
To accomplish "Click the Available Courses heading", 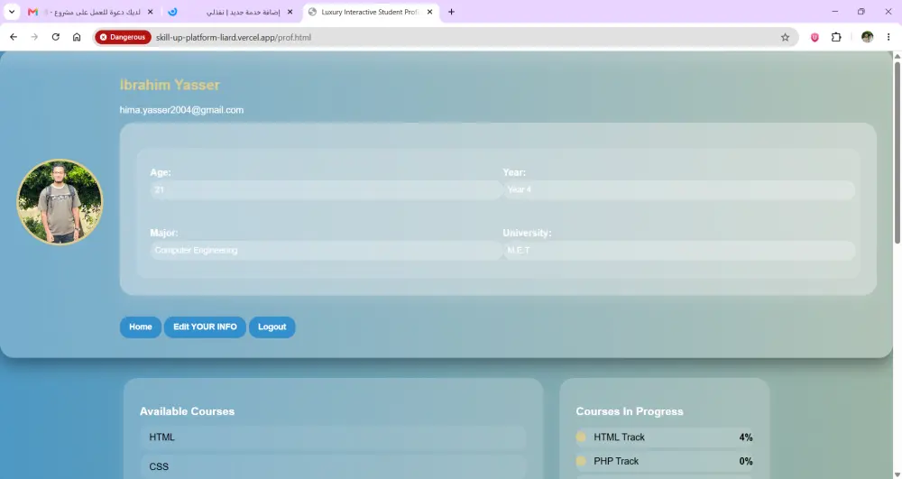I will pos(187,411).
